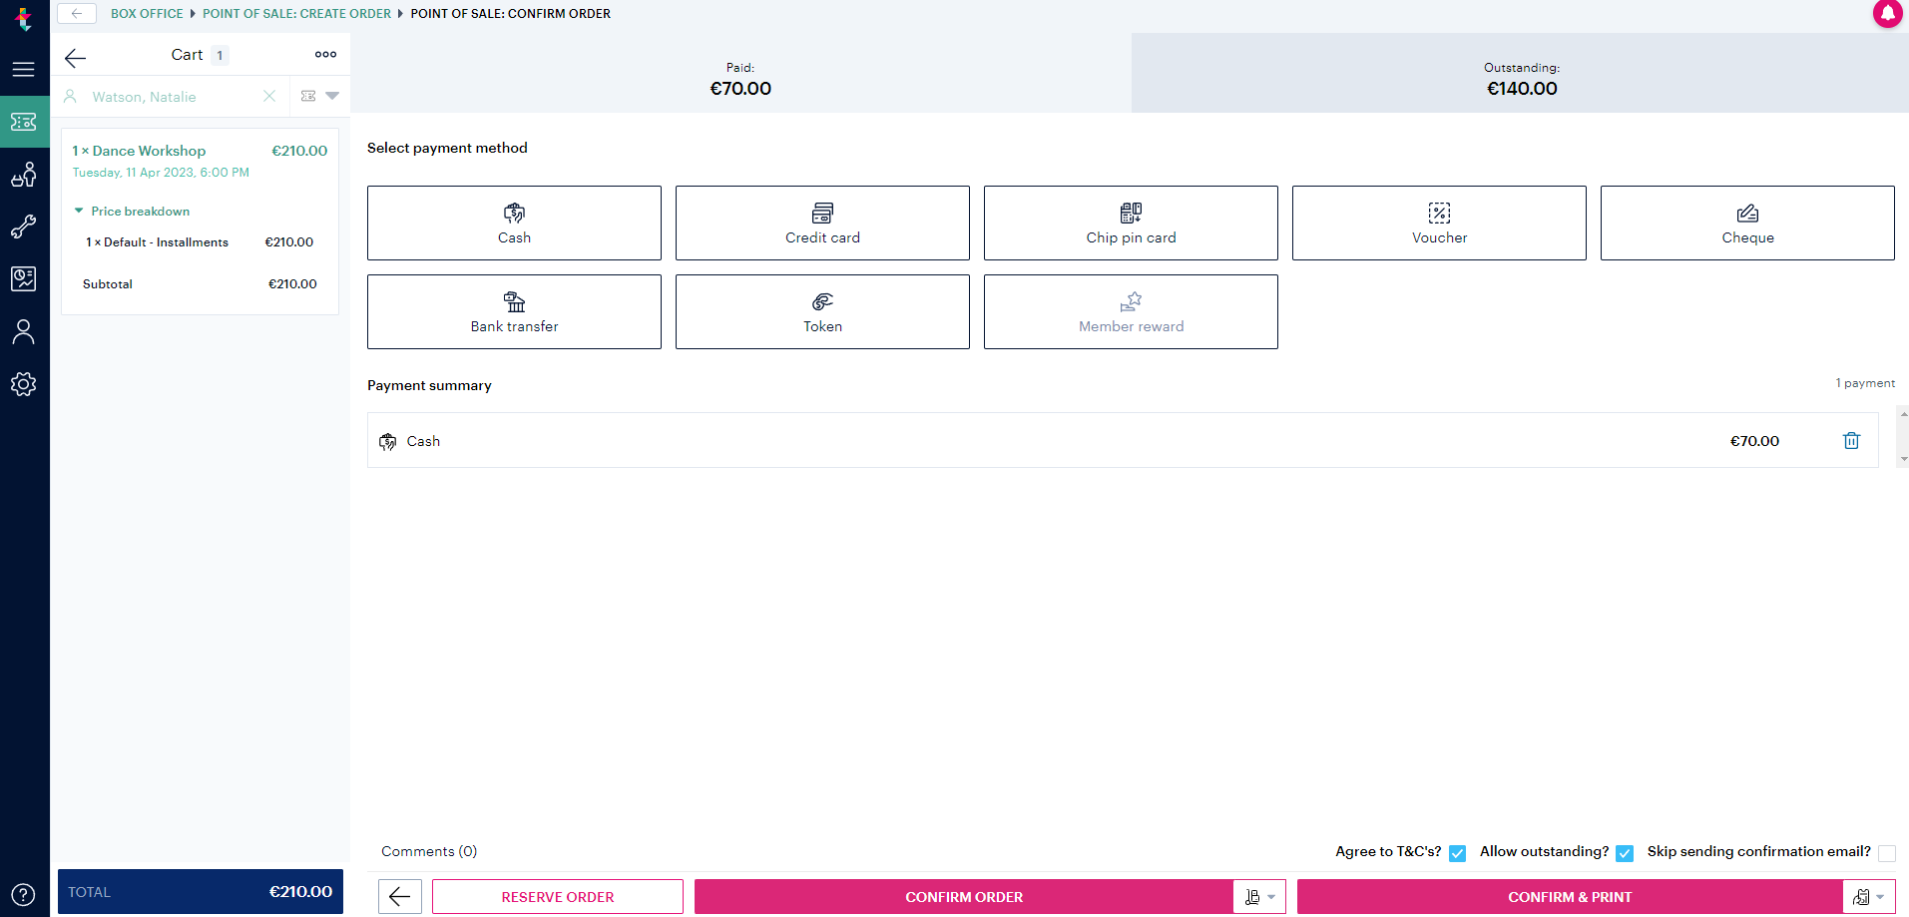The width and height of the screenshot is (1909, 917).
Task: Select the Token payment method
Action: [821, 310]
